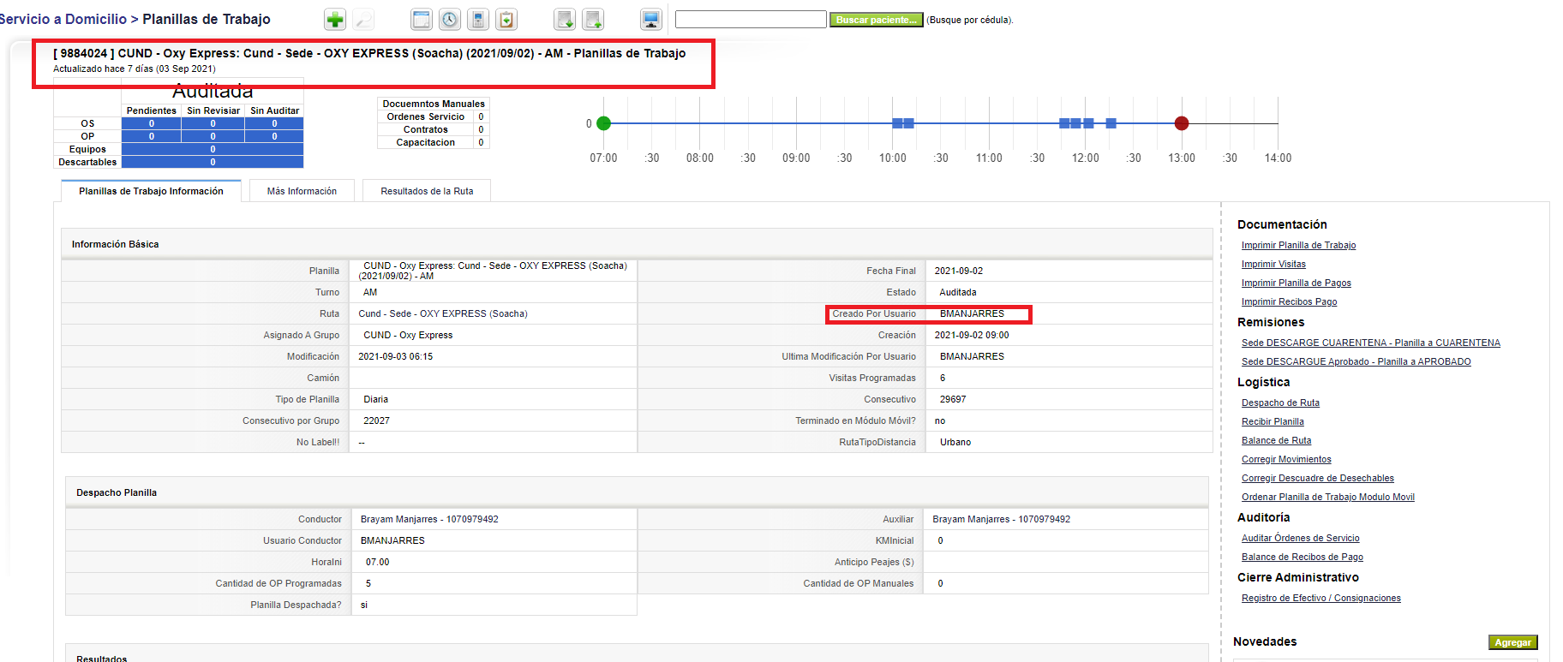Click the Visitas Programadas value 6

pos(943,378)
